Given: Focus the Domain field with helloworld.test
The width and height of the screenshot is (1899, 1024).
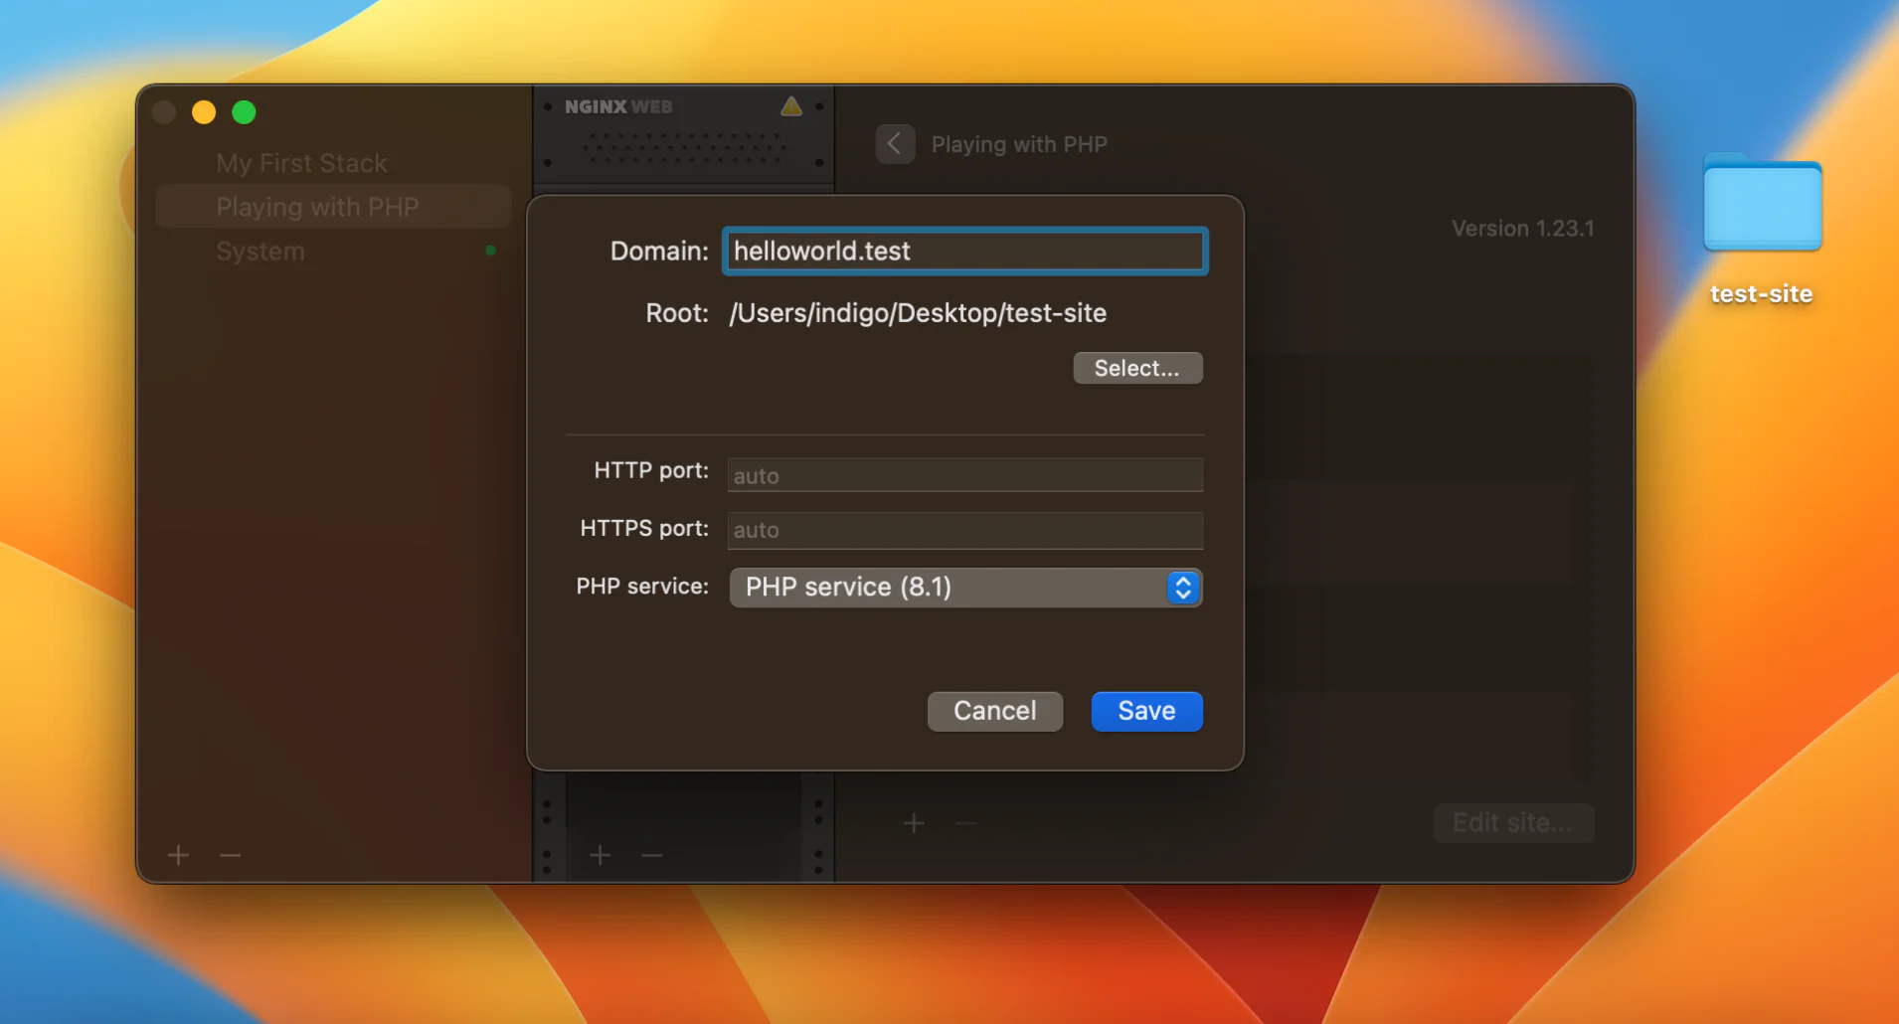Looking at the screenshot, I should coord(964,252).
